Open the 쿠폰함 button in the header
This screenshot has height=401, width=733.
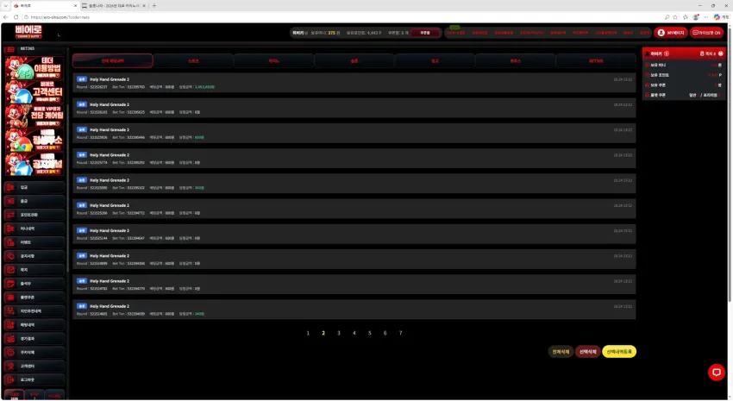tap(425, 33)
